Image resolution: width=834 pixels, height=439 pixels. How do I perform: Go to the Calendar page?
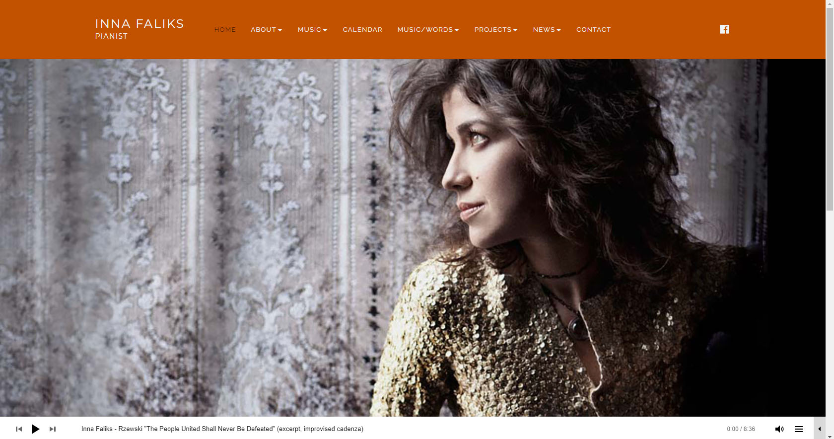362,30
